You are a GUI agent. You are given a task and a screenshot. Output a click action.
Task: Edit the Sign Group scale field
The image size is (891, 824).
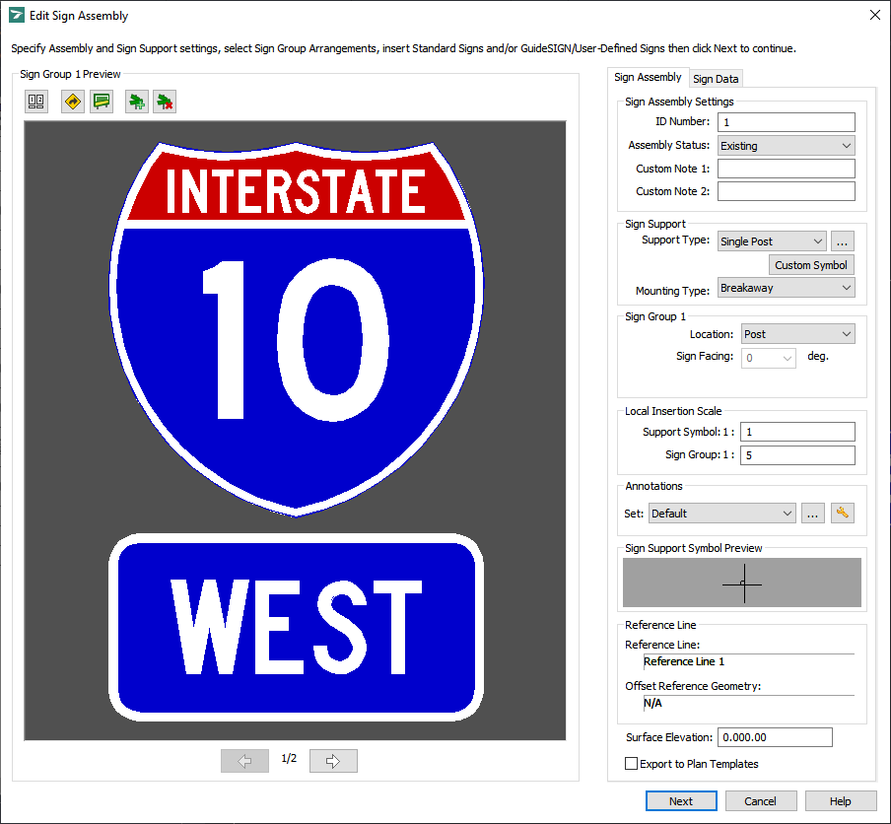[x=797, y=455]
